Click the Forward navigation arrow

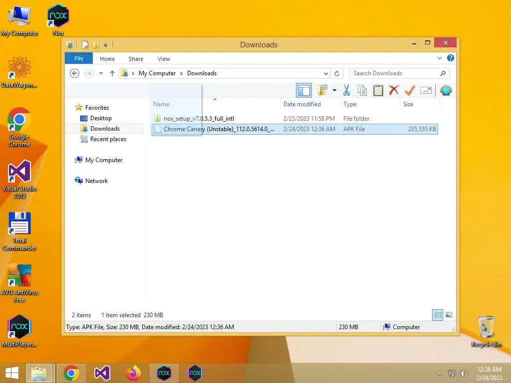click(x=89, y=73)
